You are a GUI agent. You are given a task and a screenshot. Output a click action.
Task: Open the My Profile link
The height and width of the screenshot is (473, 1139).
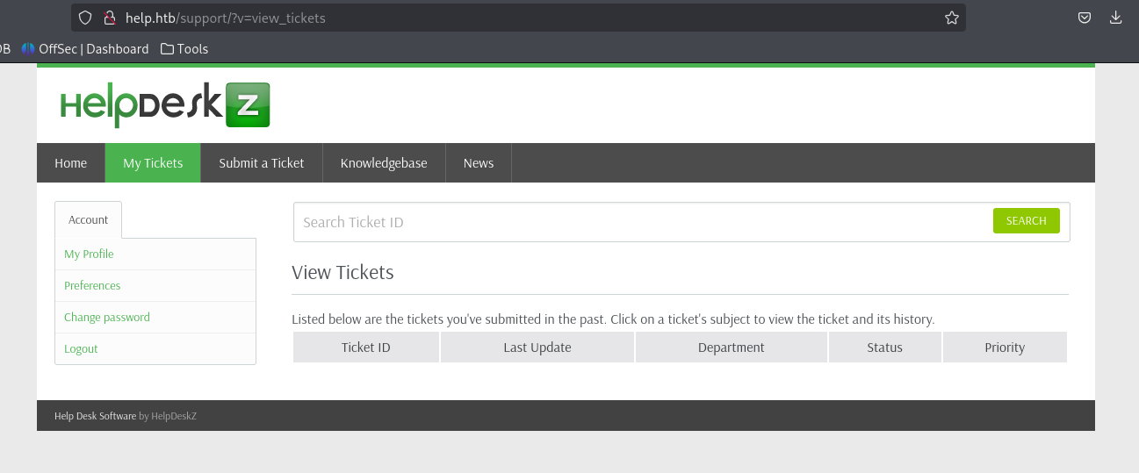pyautogui.click(x=90, y=254)
